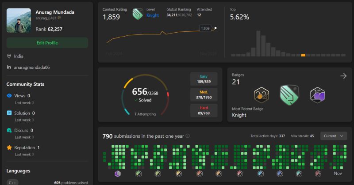This screenshot has width=354, height=185.
Task: Open the Knight level shield icon
Action: click(138, 14)
